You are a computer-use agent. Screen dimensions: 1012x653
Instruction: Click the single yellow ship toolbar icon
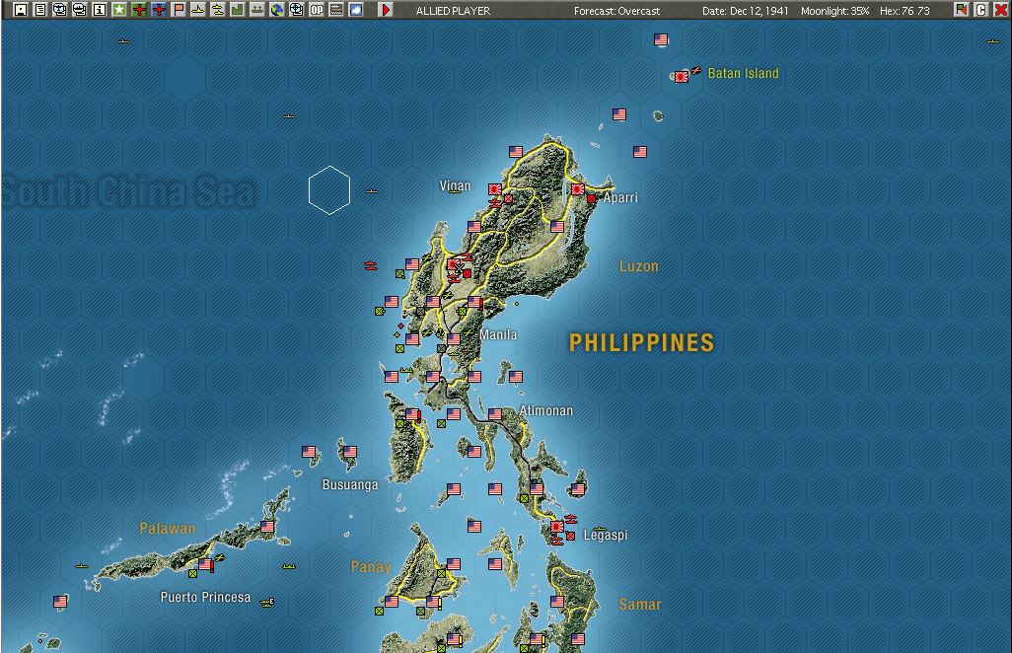click(198, 10)
